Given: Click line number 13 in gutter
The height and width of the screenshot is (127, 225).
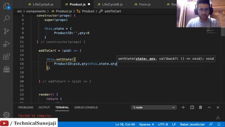Looking at the screenshot, I should pyautogui.click(x=22, y=50).
